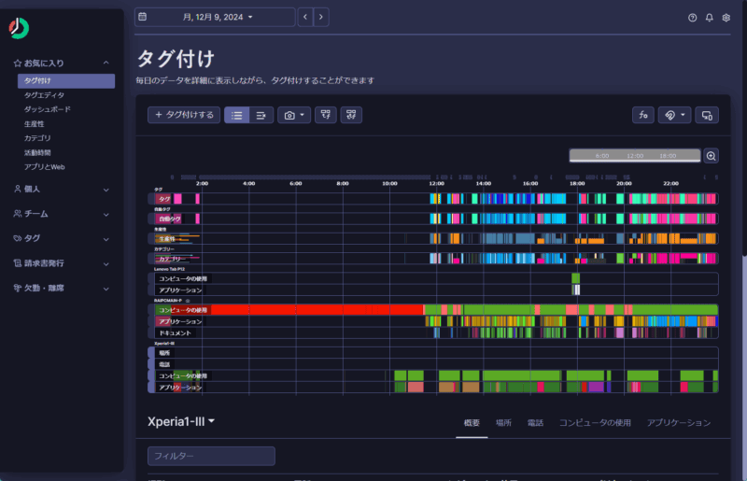Click the 電話 row label in timeline
The height and width of the screenshot is (481, 747).
164,364
